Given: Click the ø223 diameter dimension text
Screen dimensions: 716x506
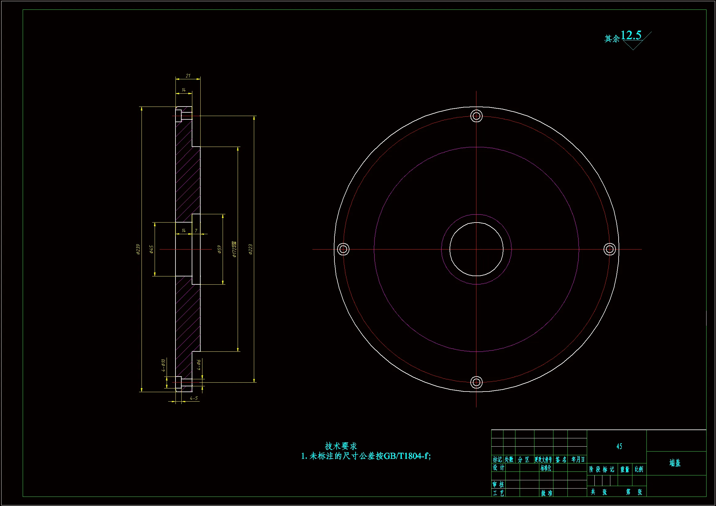Looking at the screenshot, I should coord(251,249).
